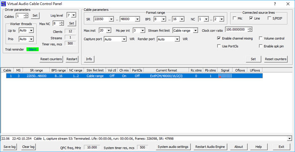Screen dimensions: 295x152
Task: Click the Exit button
Action: [281, 147]
